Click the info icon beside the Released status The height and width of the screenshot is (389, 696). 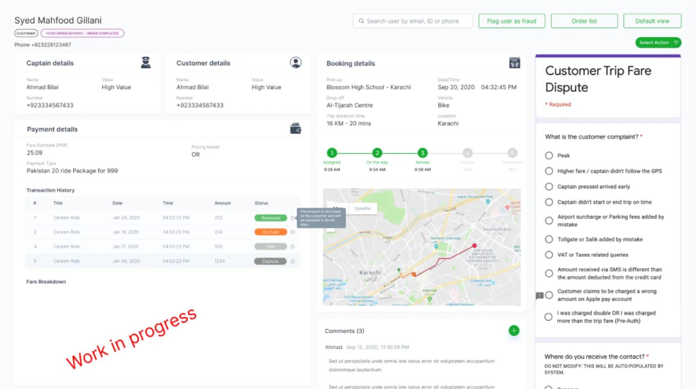(x=293, y=218)
